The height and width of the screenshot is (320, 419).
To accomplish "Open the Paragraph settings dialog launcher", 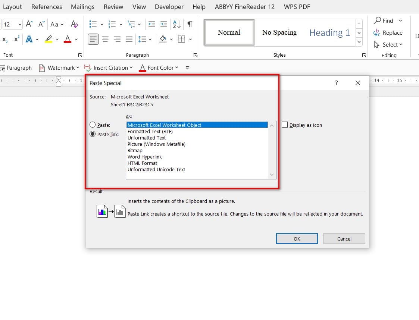I will click(196, 55).
